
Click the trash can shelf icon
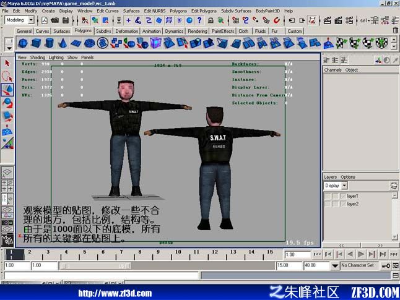(395, 30)
